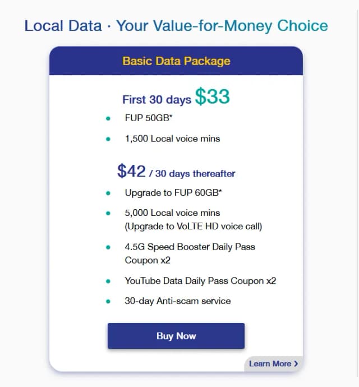Click the Upgrade to VoLTE HD voice call text
Screen dimensions: 359x387
194,227
